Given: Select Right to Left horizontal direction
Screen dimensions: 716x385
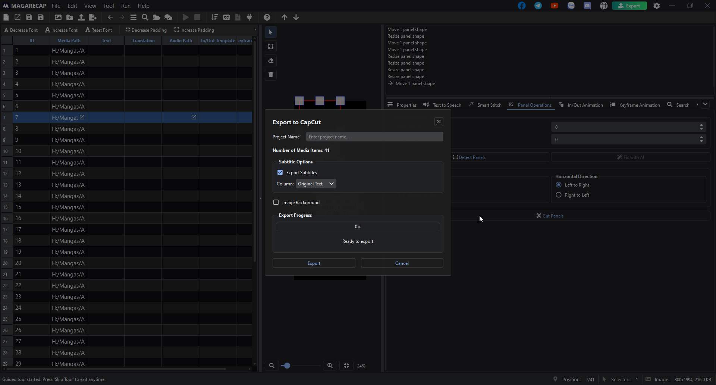Looking at the screenshot, I should click(x=559, y=195).
